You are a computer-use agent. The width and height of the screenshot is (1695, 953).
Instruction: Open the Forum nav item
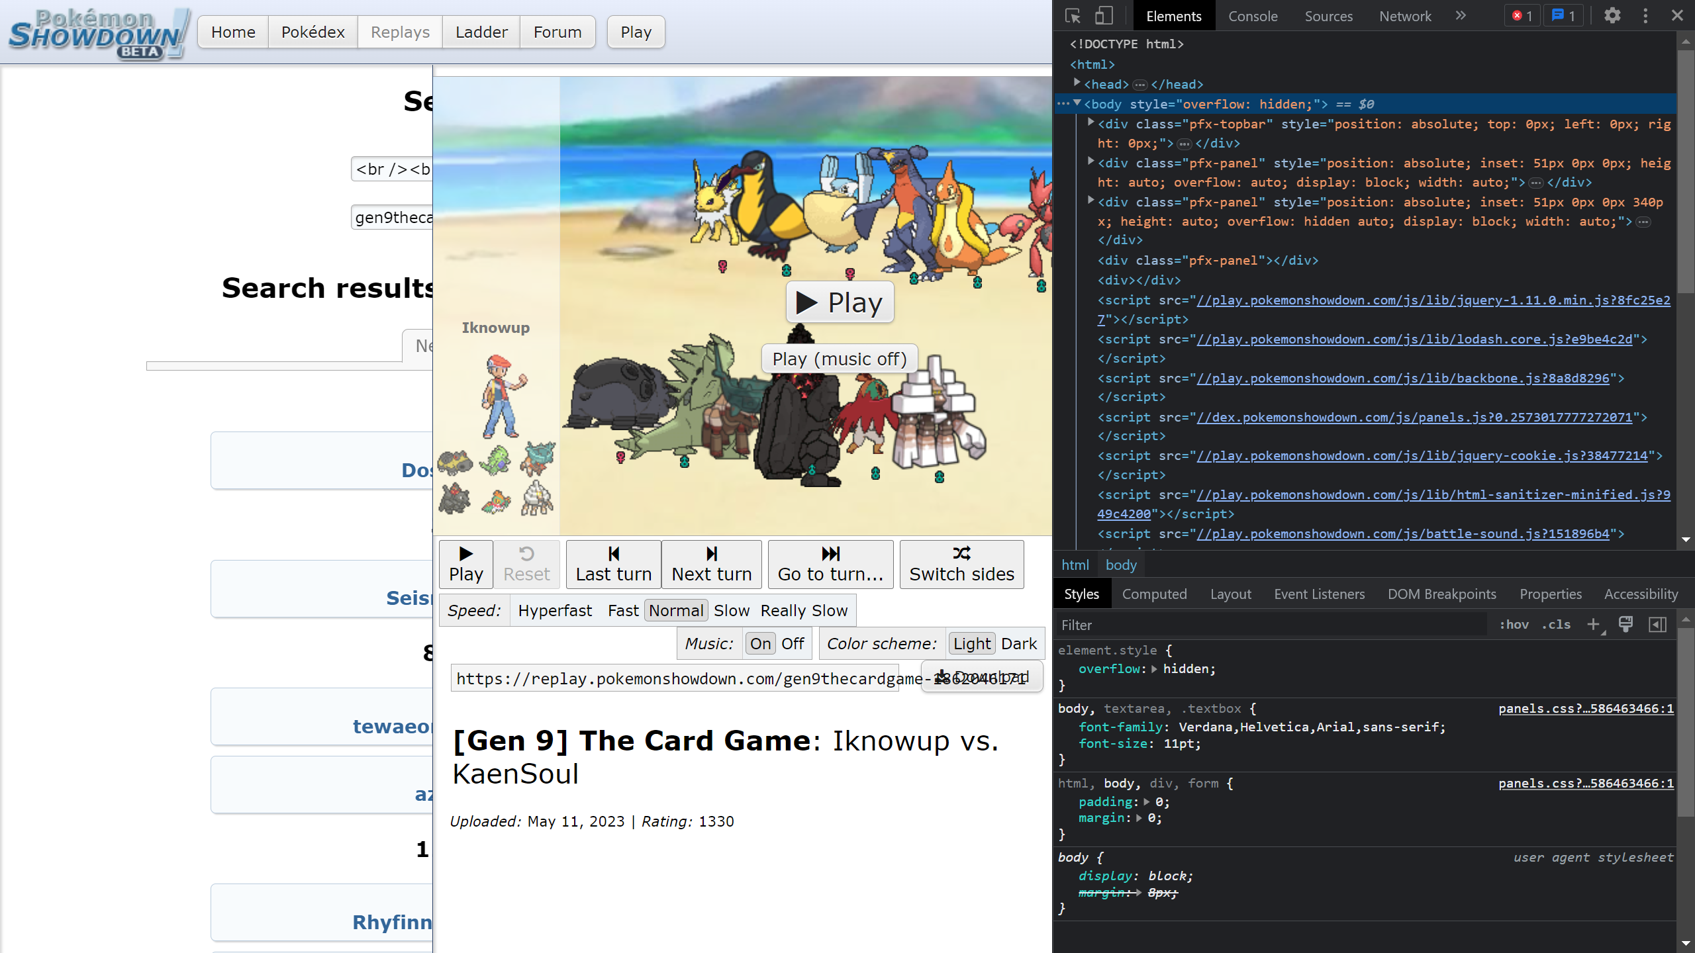coord(557,32)
